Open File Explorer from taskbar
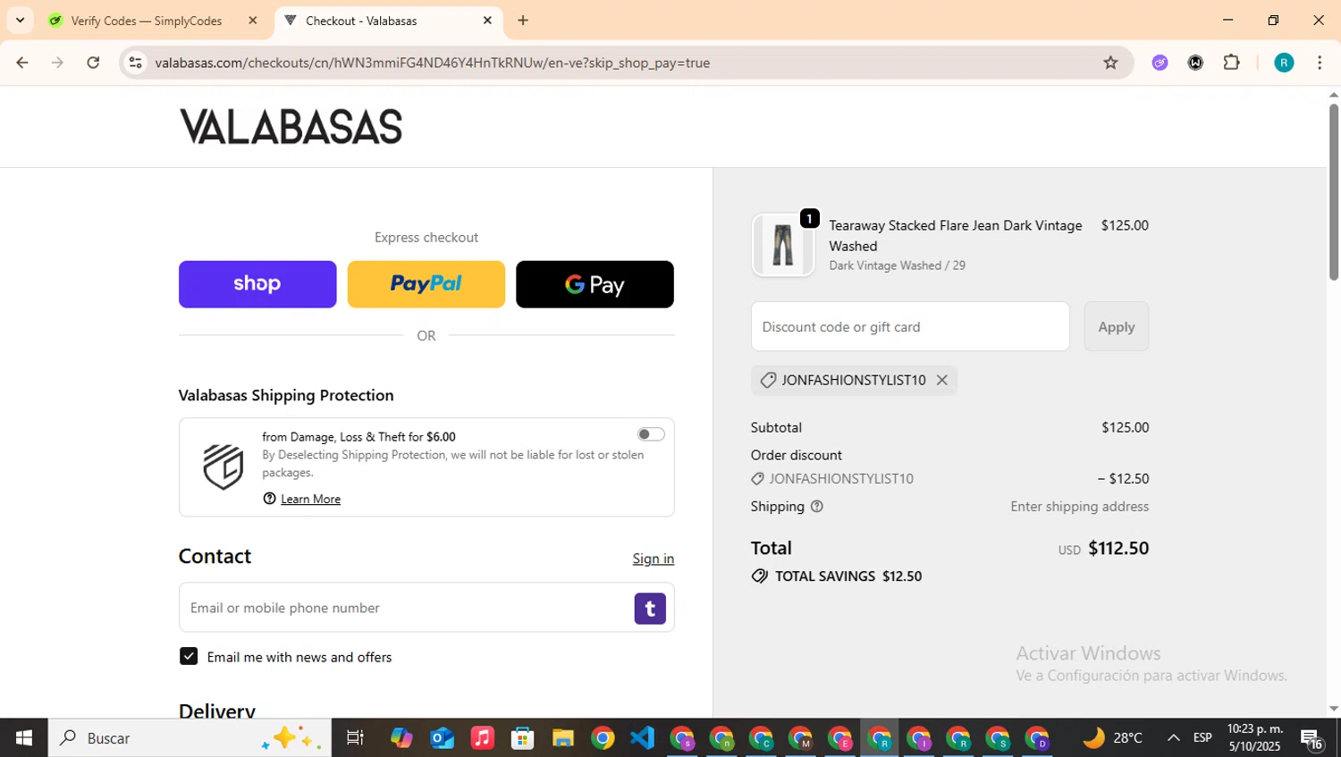Viewport: 1341px width, 757px height. coord(562,738)
